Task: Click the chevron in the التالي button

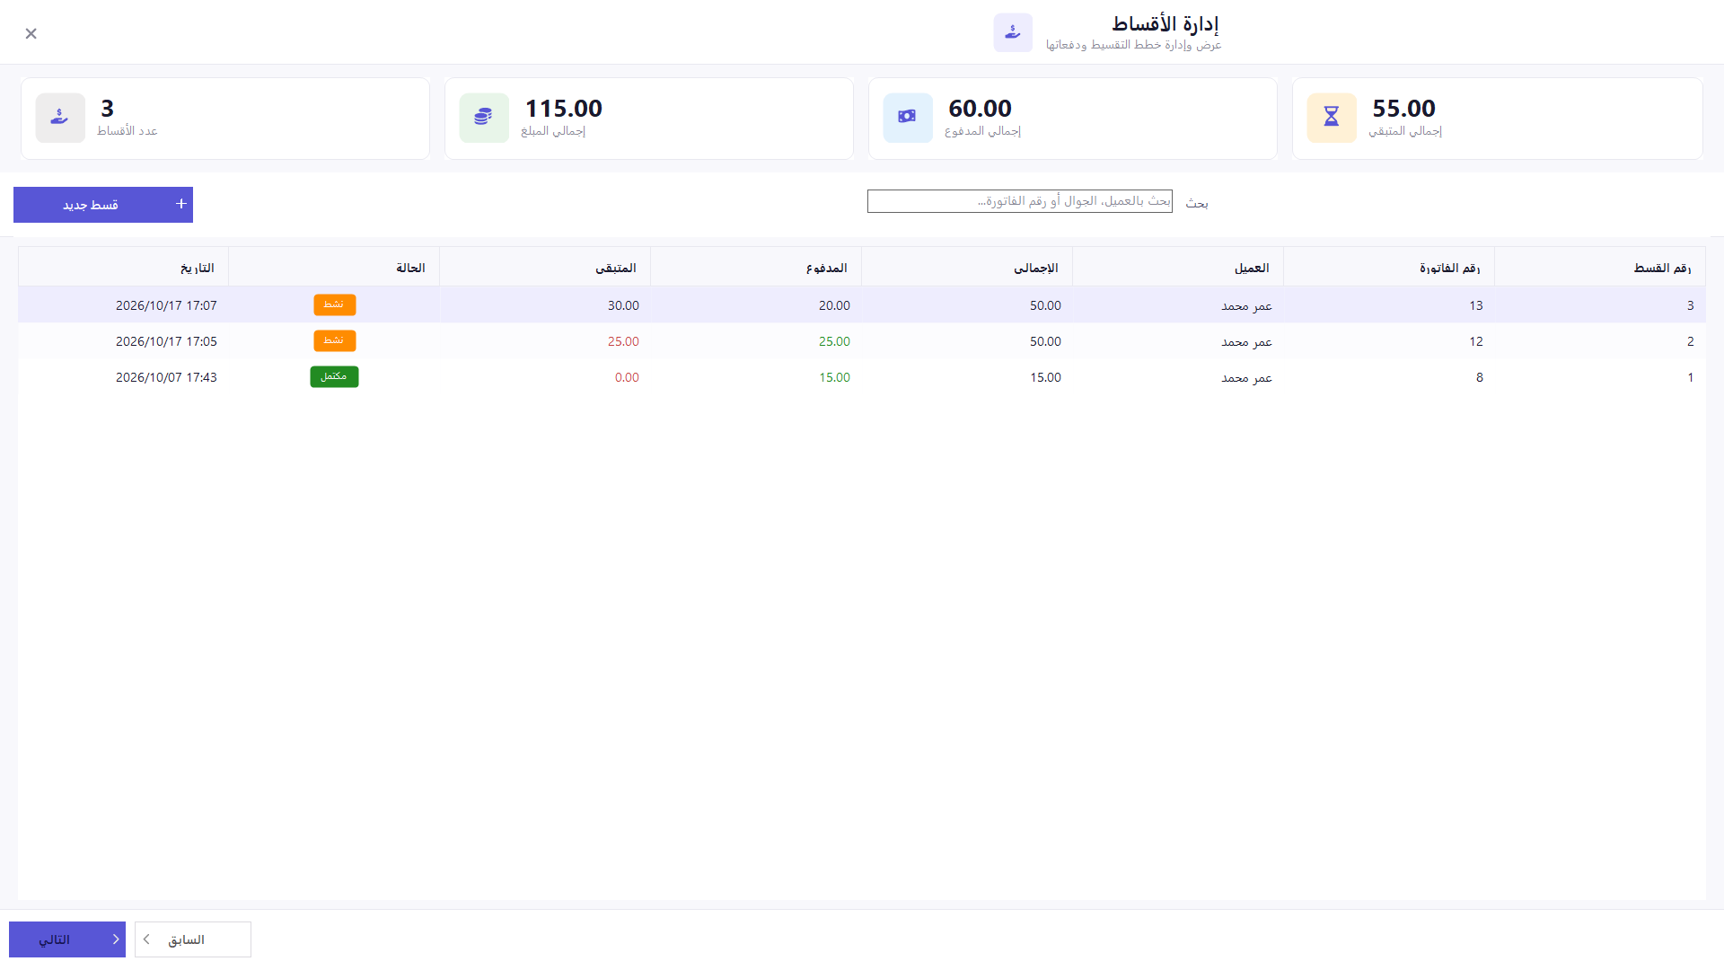Action: click(x=116, y=939)
